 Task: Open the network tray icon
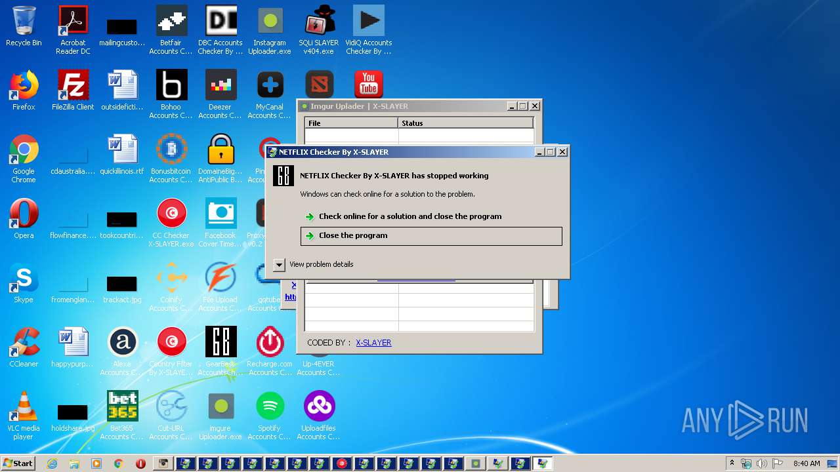coord(747,463)
